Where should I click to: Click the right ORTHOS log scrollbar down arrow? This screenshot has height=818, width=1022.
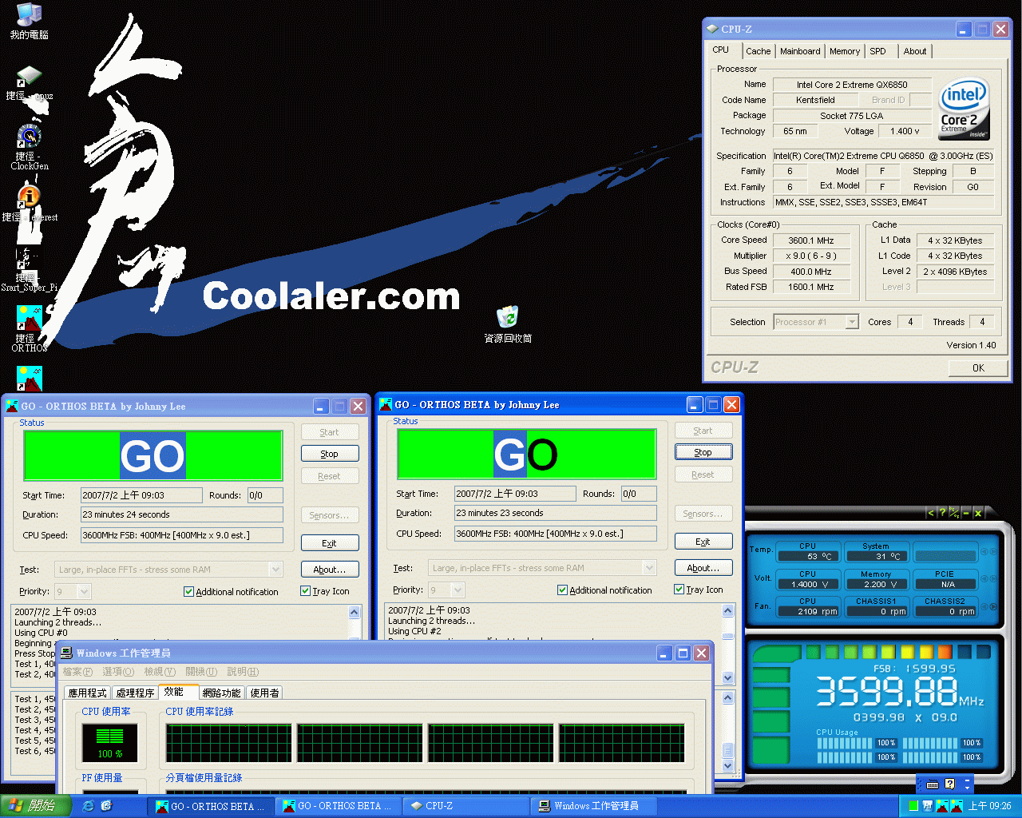[x=728, y=678]
